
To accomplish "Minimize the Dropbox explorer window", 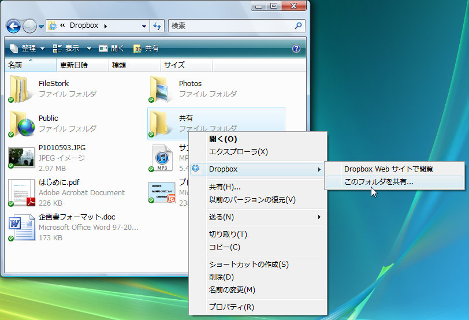I will 259,6.
